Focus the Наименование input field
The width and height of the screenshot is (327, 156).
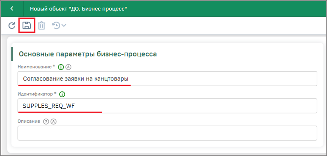167,79
